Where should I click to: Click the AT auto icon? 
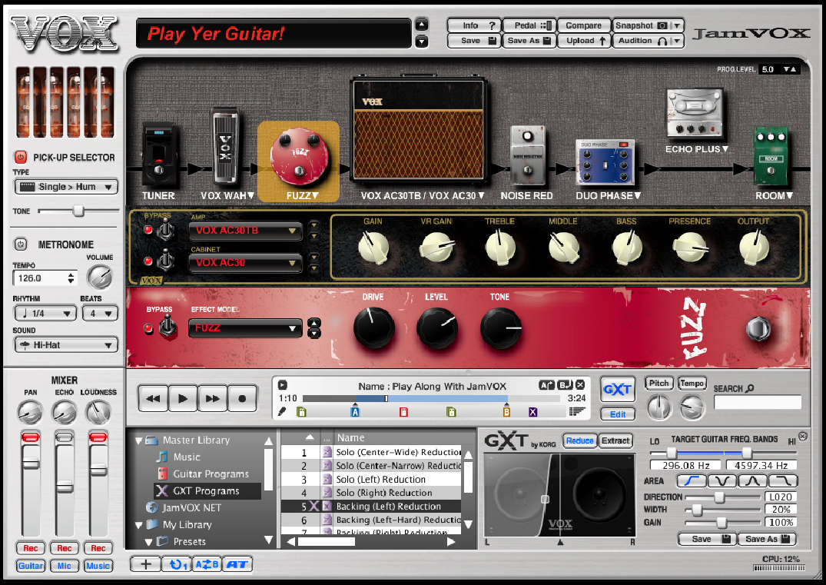[x=237, y=564]
